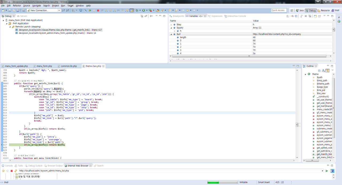Toggle the highlighted marker button in toolbar
The width and height of the screenshot is (342, 185).
[x=132, y=10]
